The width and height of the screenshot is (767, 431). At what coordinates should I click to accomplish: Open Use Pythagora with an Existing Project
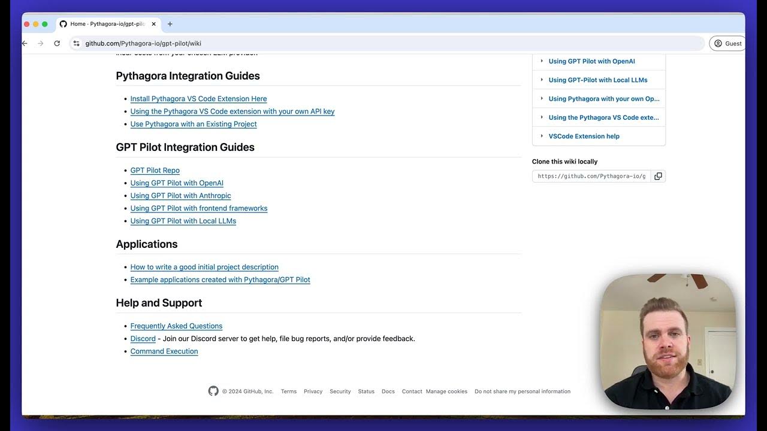194,124
